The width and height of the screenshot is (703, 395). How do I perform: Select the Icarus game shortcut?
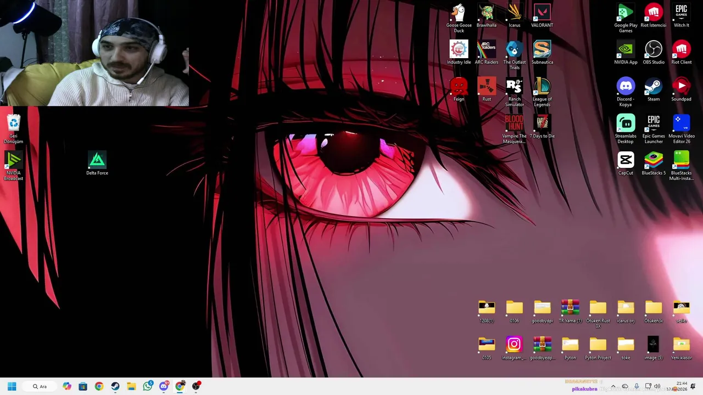click(514, 16)
